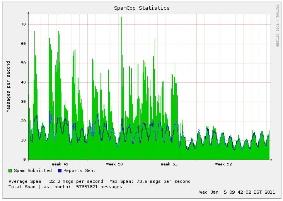Click the 70 value on y-axis
This screenshot has width=283, height=201.
click(x=24, y=24)
